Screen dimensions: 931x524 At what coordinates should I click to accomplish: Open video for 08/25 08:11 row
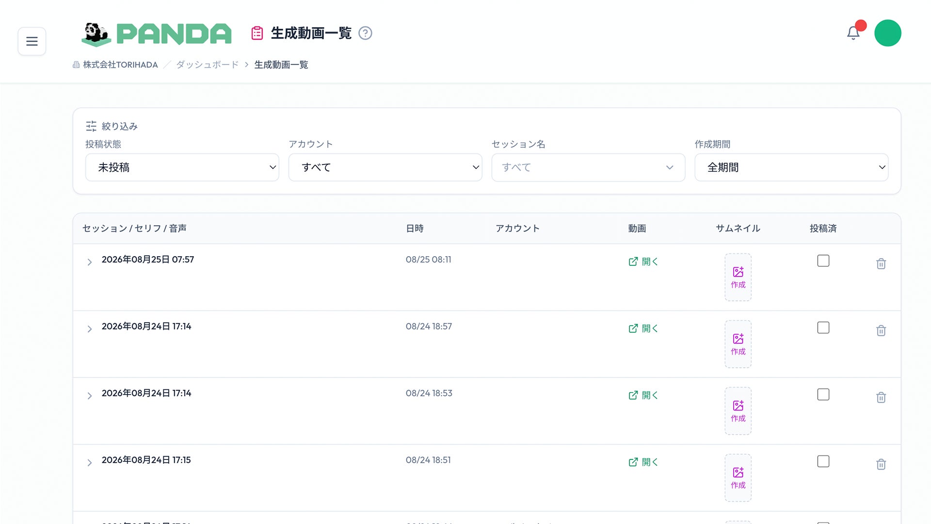(x=643, y=262)
